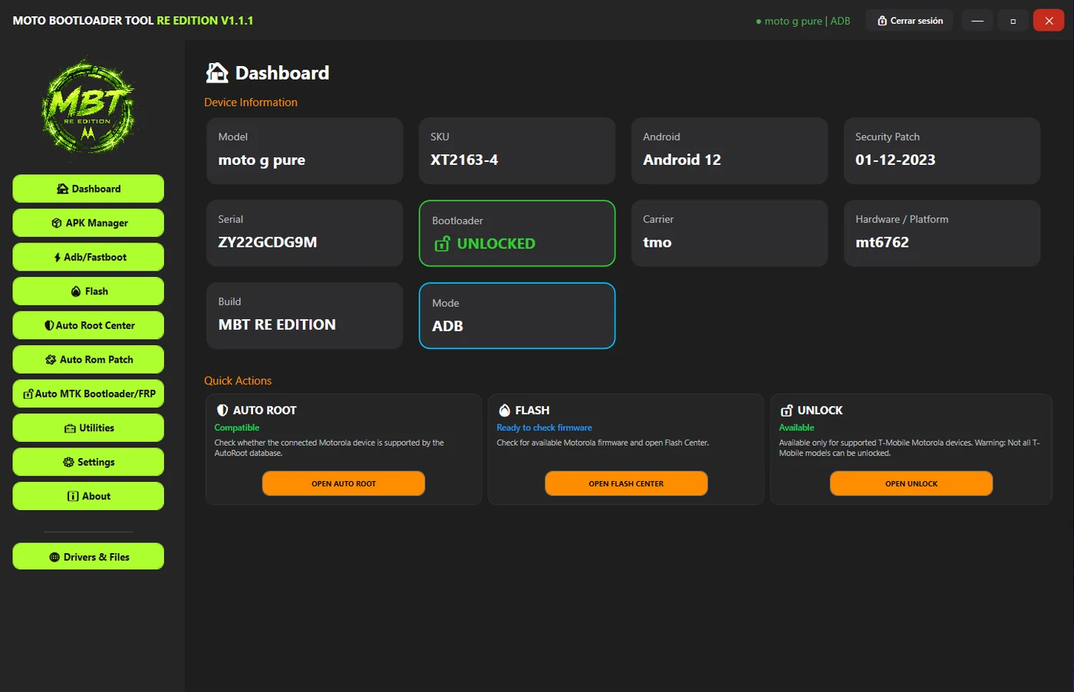This screenshot has width=1074, height=692.
Task: Click the Mode card showing ADB
Action: (517, 316)
